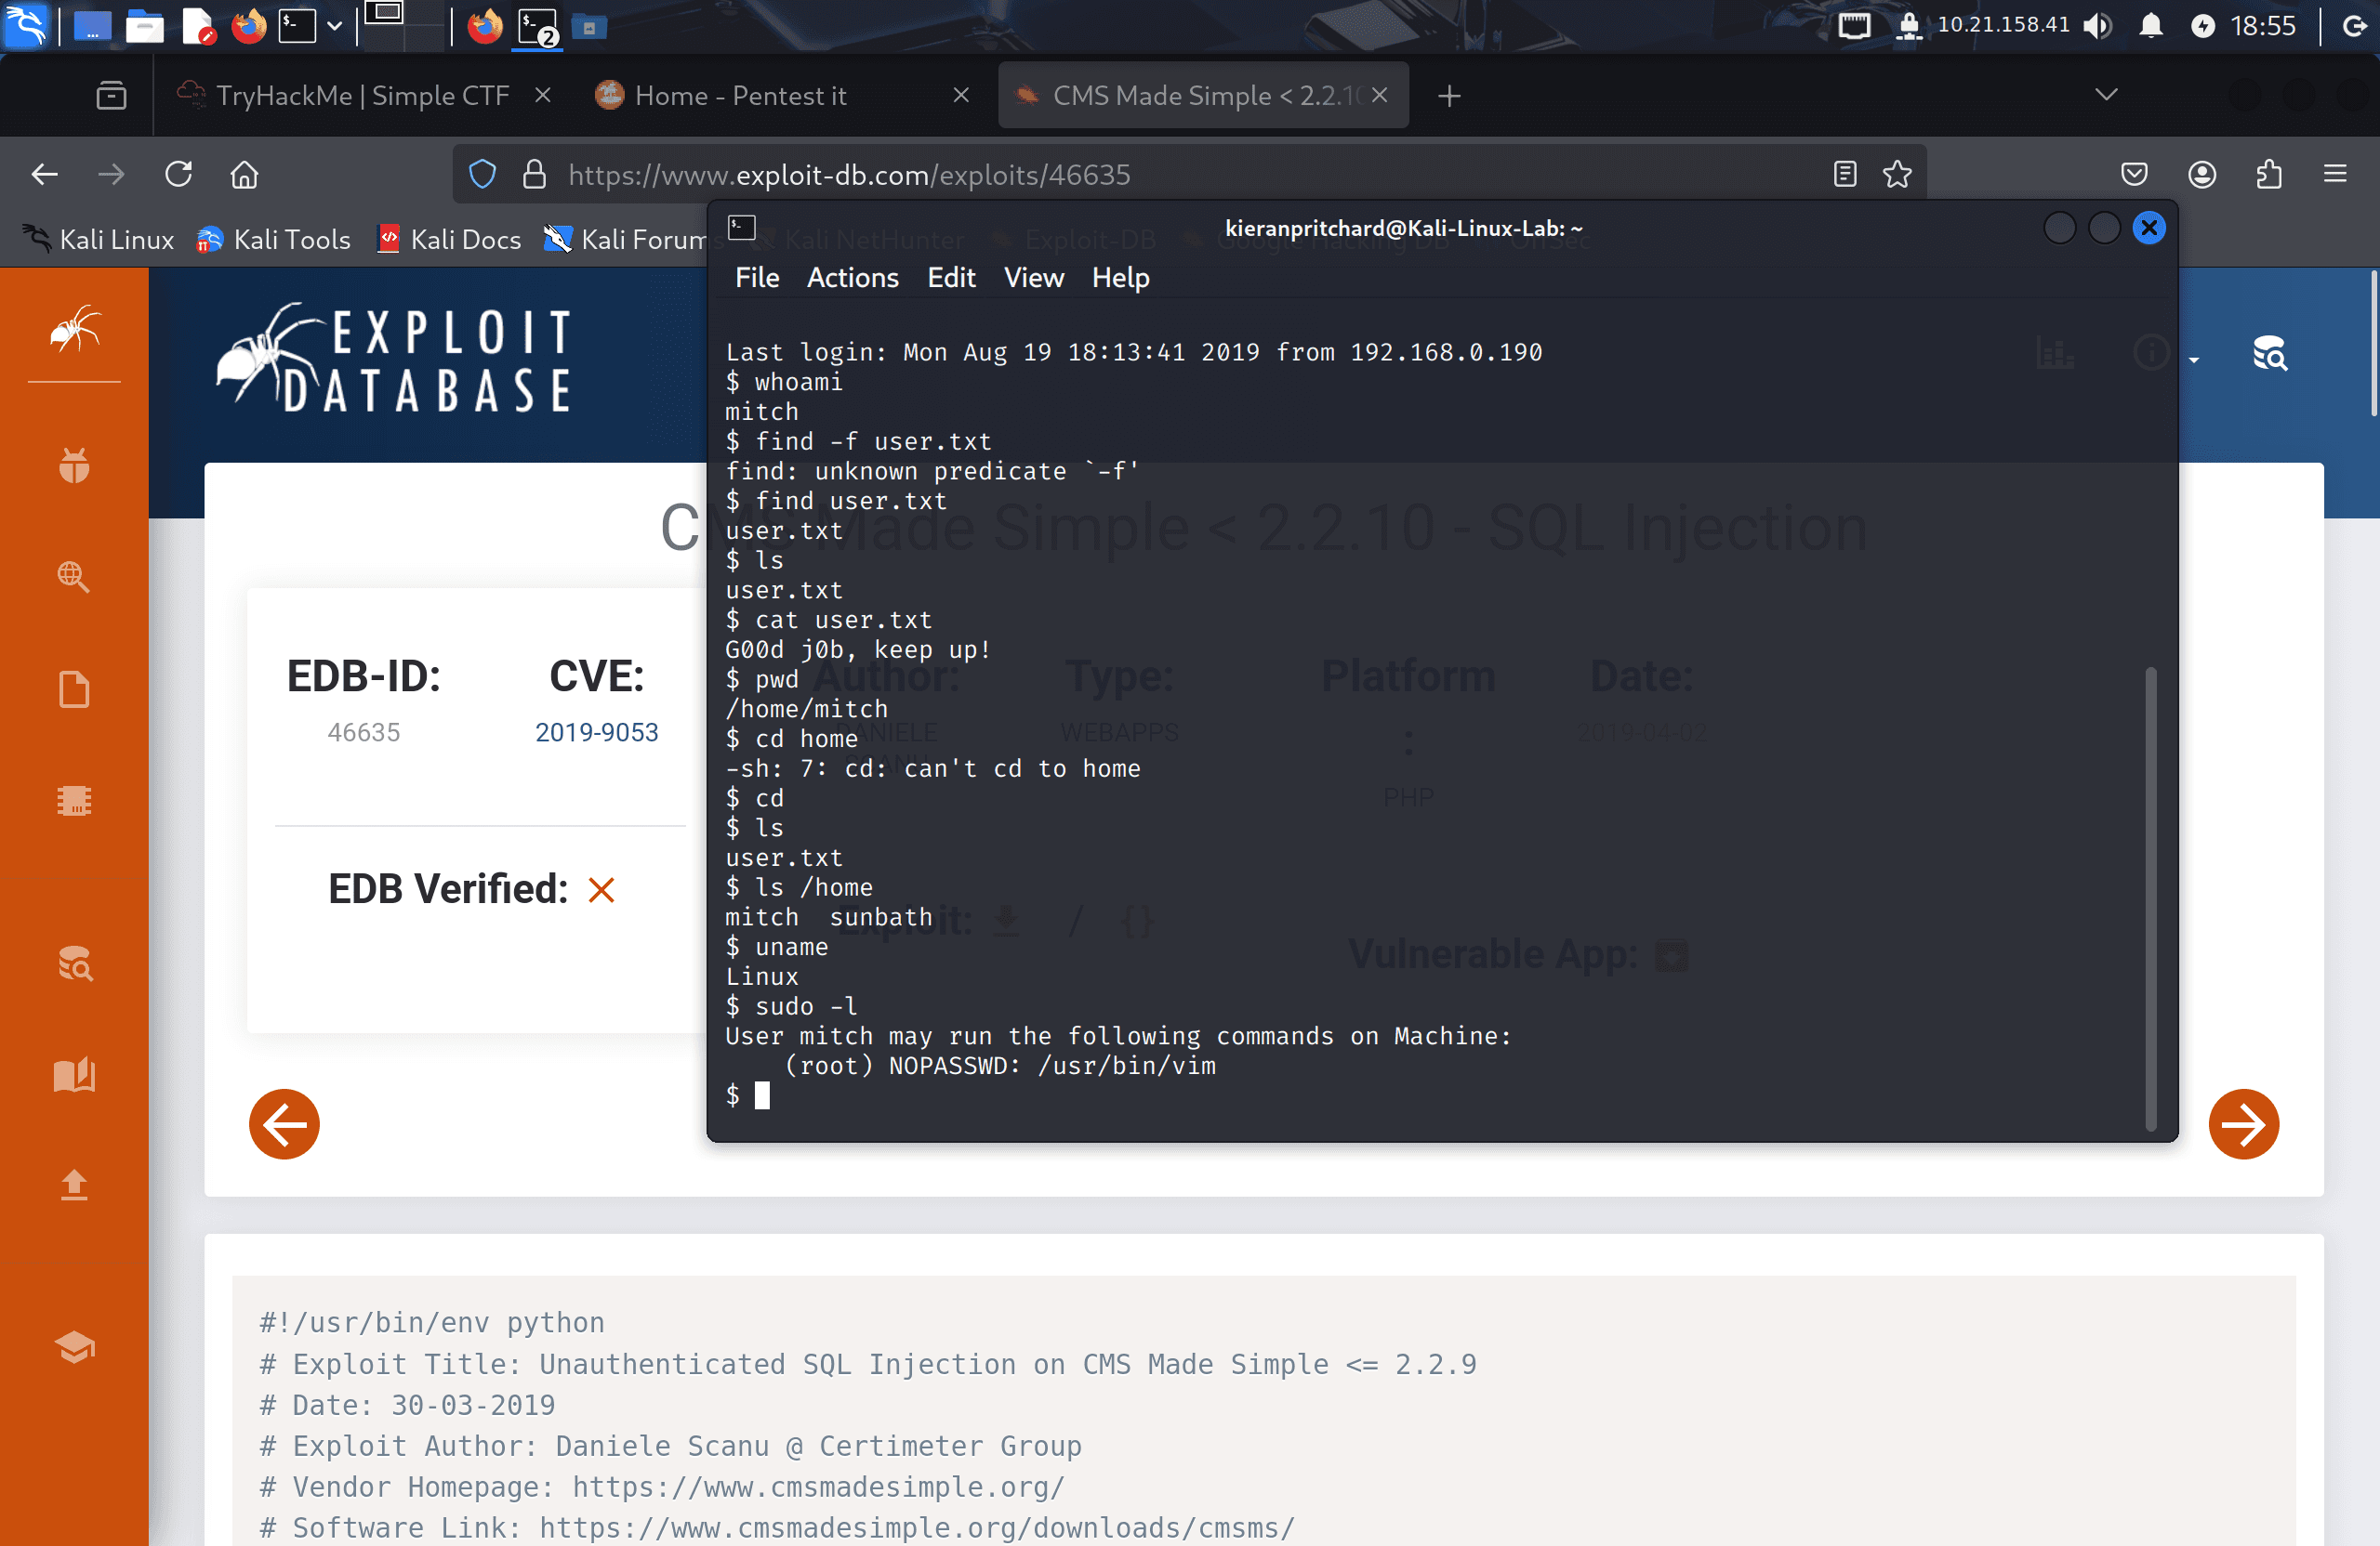This screenshot has width=2380, height=1546.
Task: Open extensions puzzle icon
Action: coord(2269,175)
